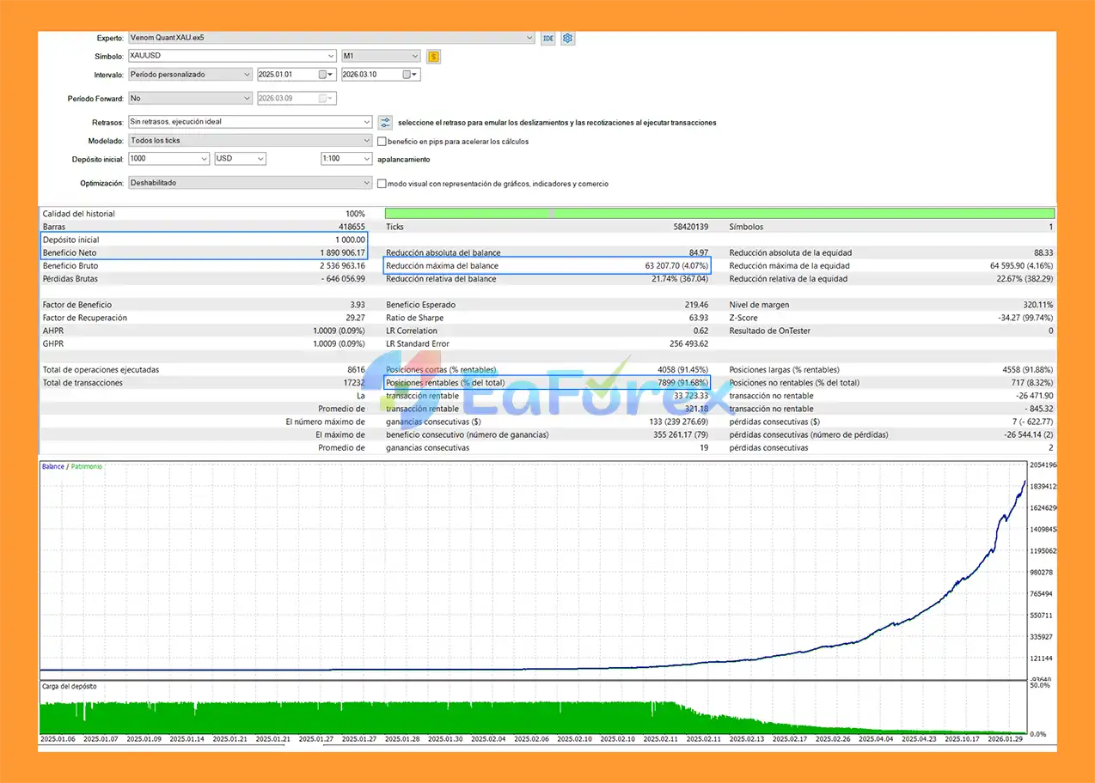
Task: Open the Retrasos ejecución ideal dropdown
Action: pyautogui.click(x=250, y=122)
